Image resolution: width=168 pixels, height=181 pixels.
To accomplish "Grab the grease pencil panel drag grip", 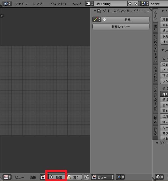I will (x=147, y=11).
